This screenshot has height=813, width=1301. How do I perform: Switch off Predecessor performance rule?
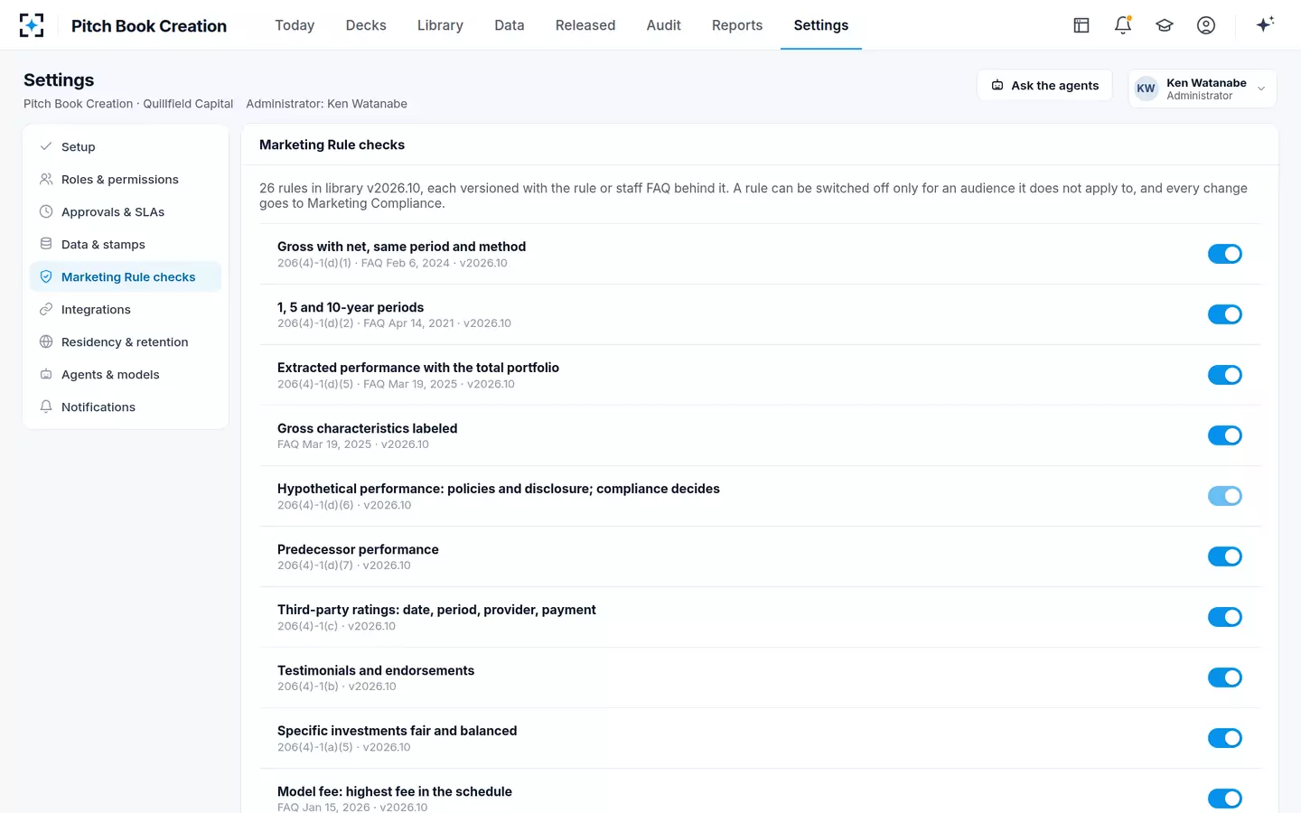click(1225, 556)
